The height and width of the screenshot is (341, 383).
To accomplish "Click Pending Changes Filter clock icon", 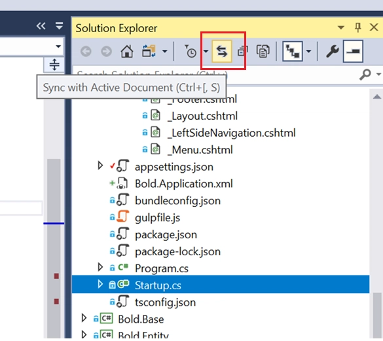I will click(x=190, y=51).
